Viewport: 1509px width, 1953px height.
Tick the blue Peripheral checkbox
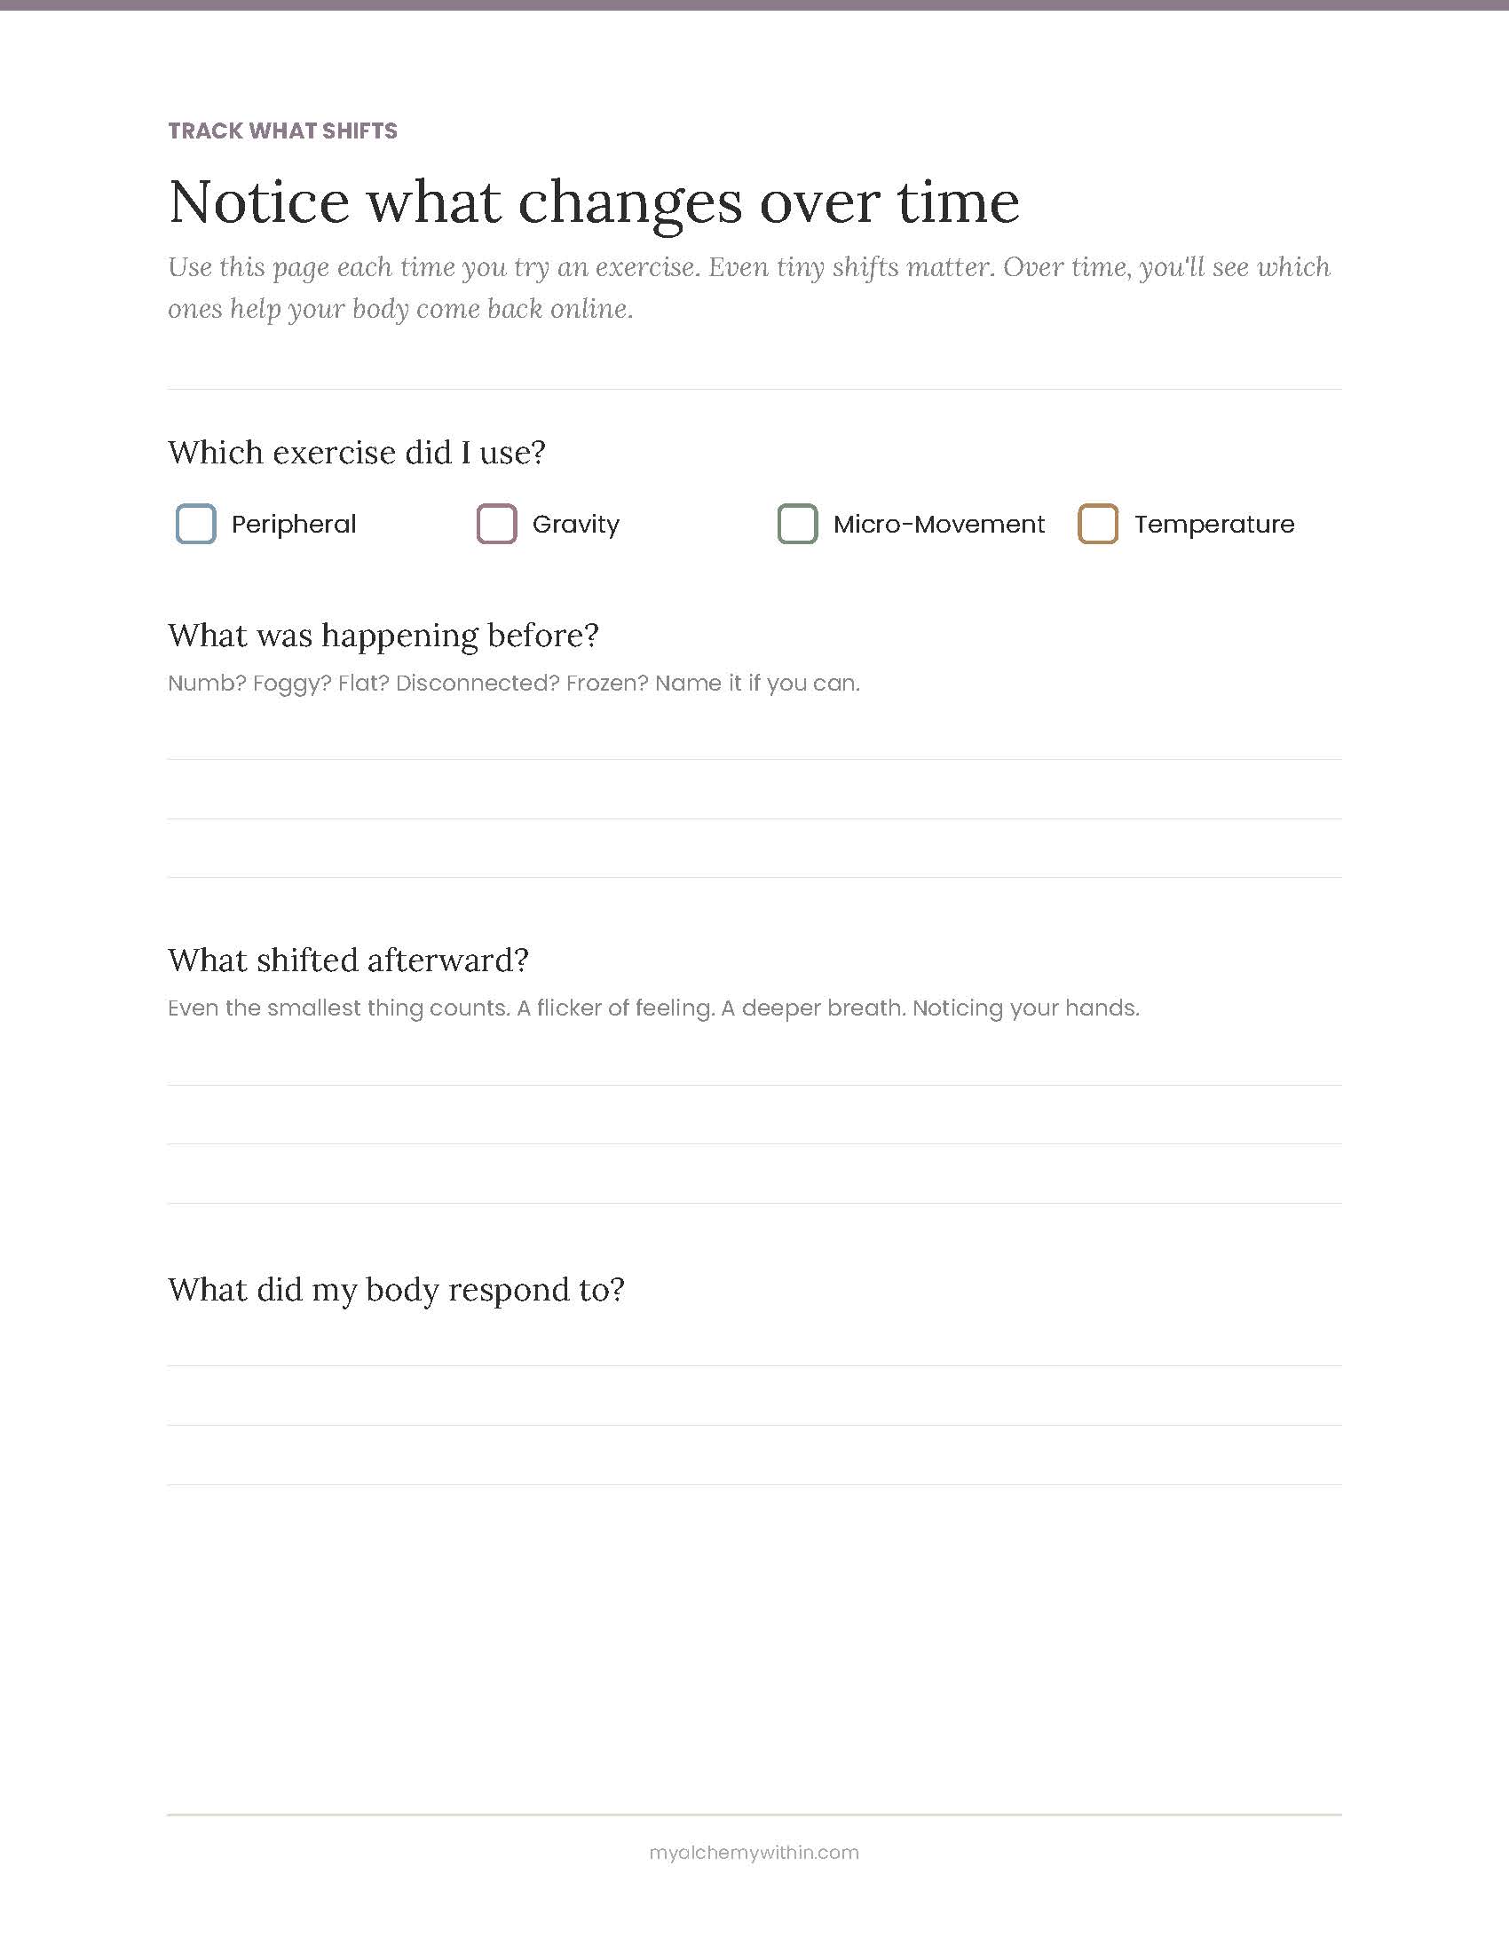click(196, 524)
